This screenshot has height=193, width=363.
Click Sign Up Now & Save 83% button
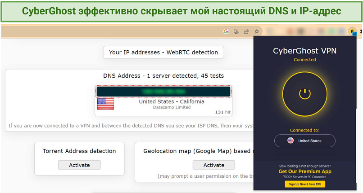click(x=305, y=184)
